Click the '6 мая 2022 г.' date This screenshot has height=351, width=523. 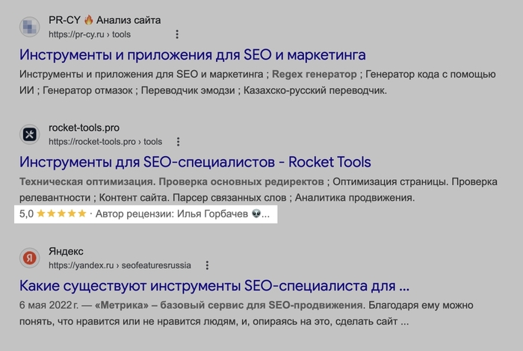coord(49,305)
